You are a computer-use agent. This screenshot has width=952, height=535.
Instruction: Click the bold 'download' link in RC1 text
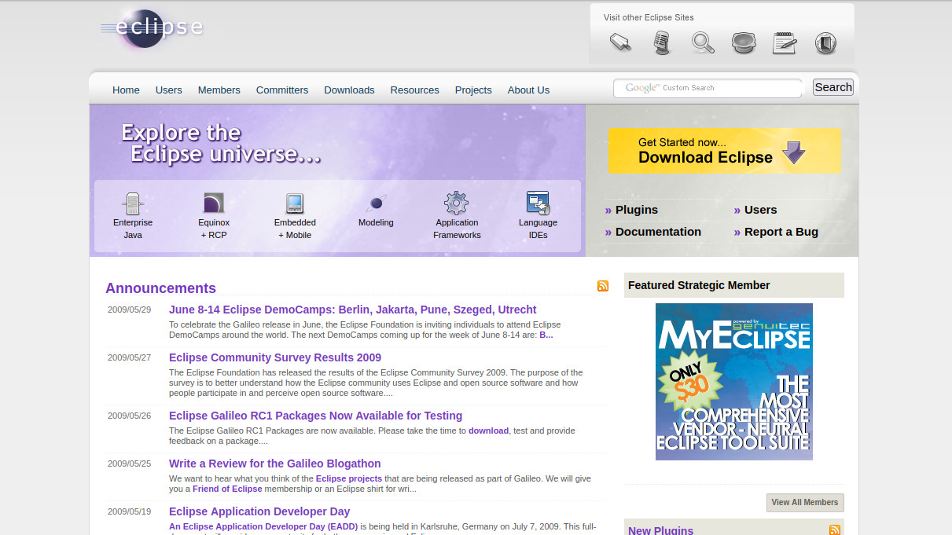pyautogui.click(x=489, y=431)
